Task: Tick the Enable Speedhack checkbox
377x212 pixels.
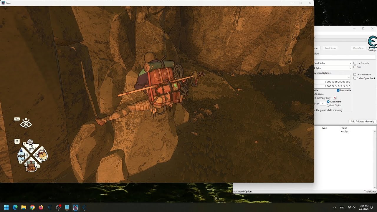Action: point(355,78)
